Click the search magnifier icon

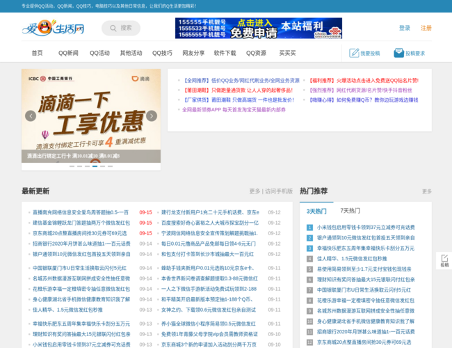pyautogui.click(x=113, y=29)
